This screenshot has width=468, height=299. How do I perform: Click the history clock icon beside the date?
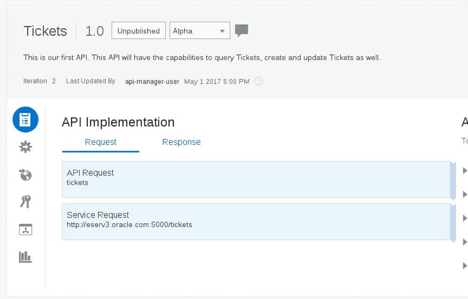coord(258,82)
